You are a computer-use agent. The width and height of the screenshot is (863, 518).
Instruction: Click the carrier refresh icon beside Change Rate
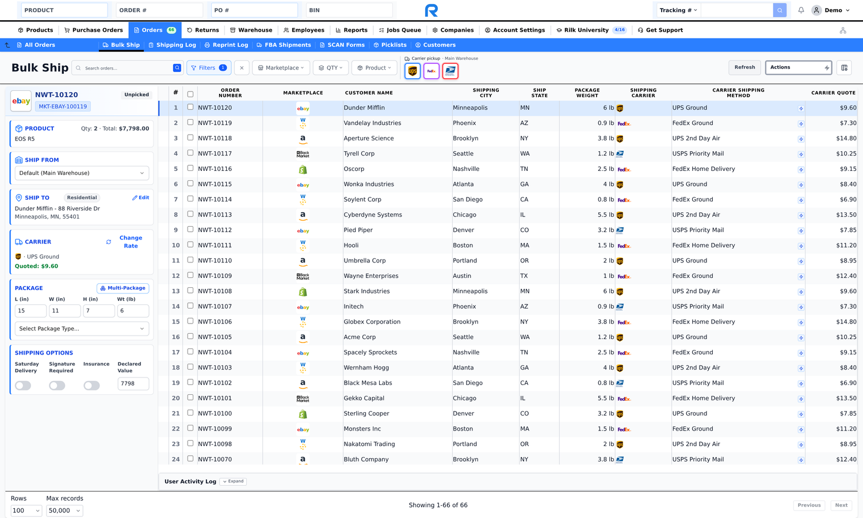pyautogui.click(x=109, y=242)
